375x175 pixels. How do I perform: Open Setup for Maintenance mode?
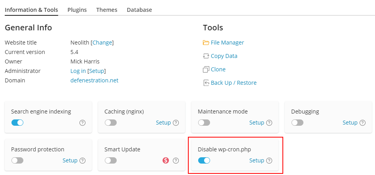click(x=257, y=123)
